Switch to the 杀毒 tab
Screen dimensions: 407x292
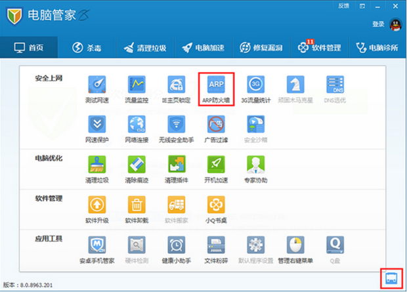pyautogui.click(x=86, y=47)
